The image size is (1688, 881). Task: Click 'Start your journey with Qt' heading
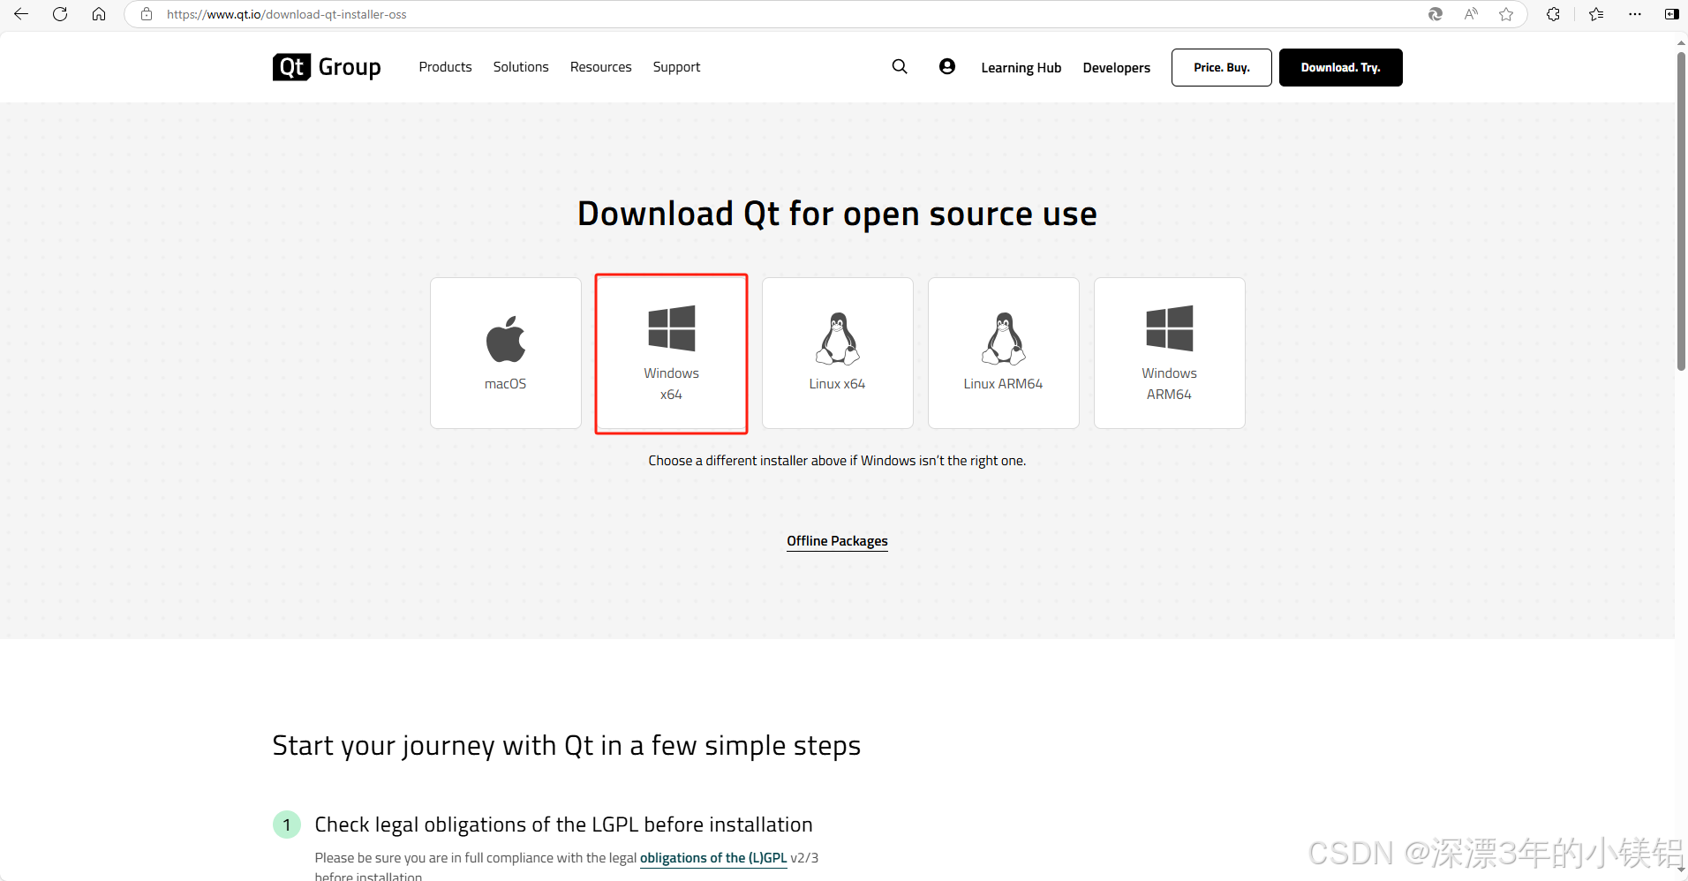tap(567, 746)
